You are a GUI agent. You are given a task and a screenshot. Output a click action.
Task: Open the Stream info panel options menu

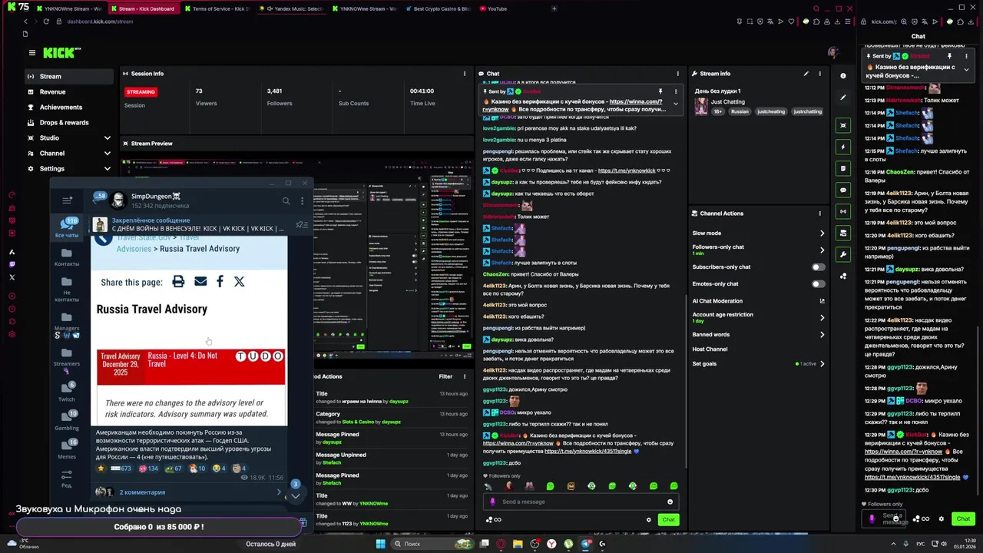pos(819,74)
